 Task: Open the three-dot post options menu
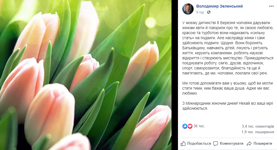(x=271, y=6)
